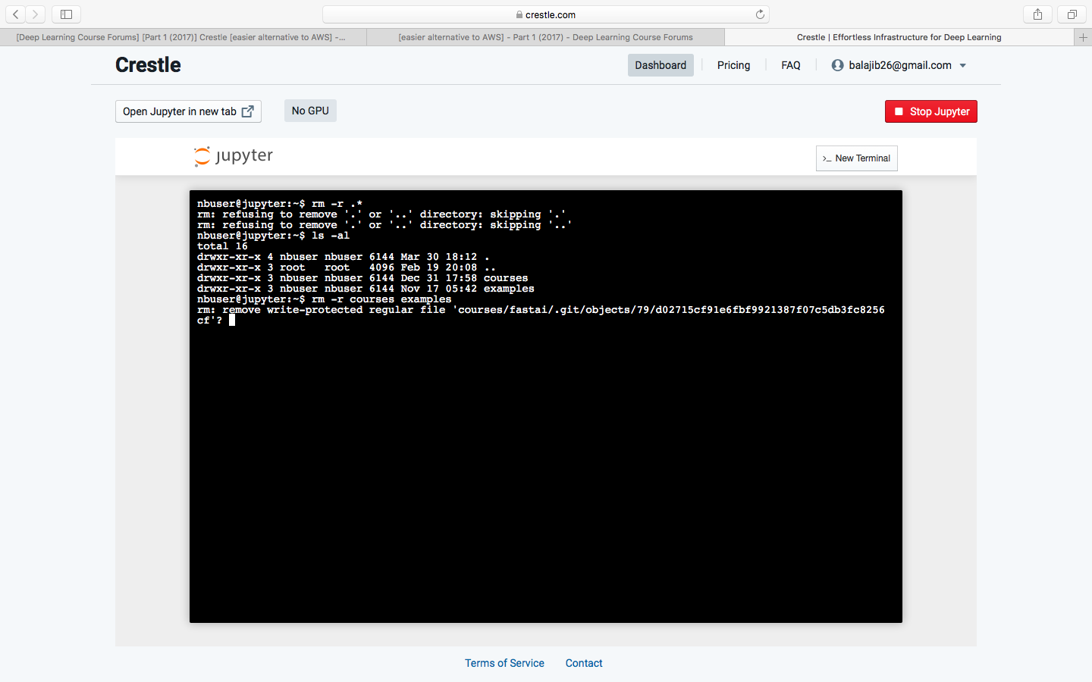
Task: Switch to the Deep Learning Course Forums Crestle tab
Action: pos(182,37)
